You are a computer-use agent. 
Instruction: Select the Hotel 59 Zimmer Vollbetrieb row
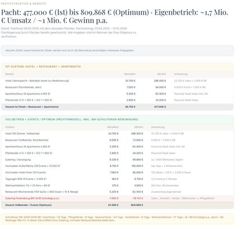pos(117,134)
